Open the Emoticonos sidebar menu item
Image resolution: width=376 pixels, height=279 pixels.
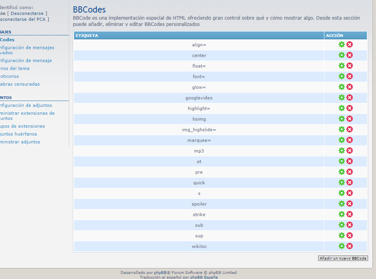click(x=9, y=76)
